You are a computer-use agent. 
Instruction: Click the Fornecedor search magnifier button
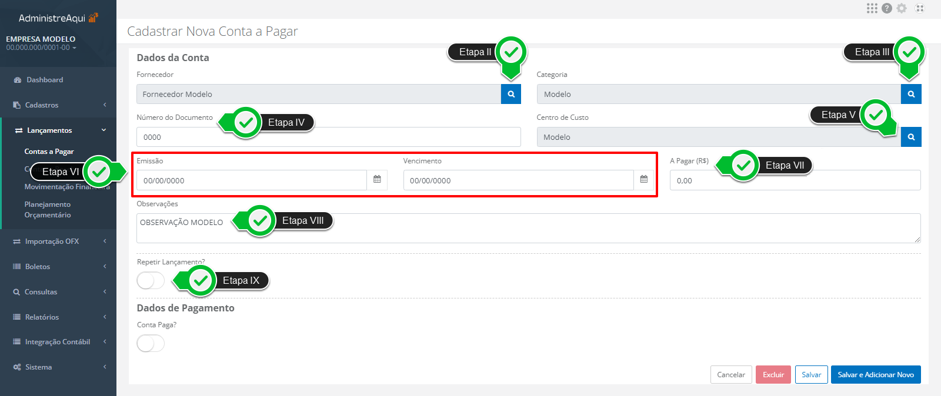510,94
